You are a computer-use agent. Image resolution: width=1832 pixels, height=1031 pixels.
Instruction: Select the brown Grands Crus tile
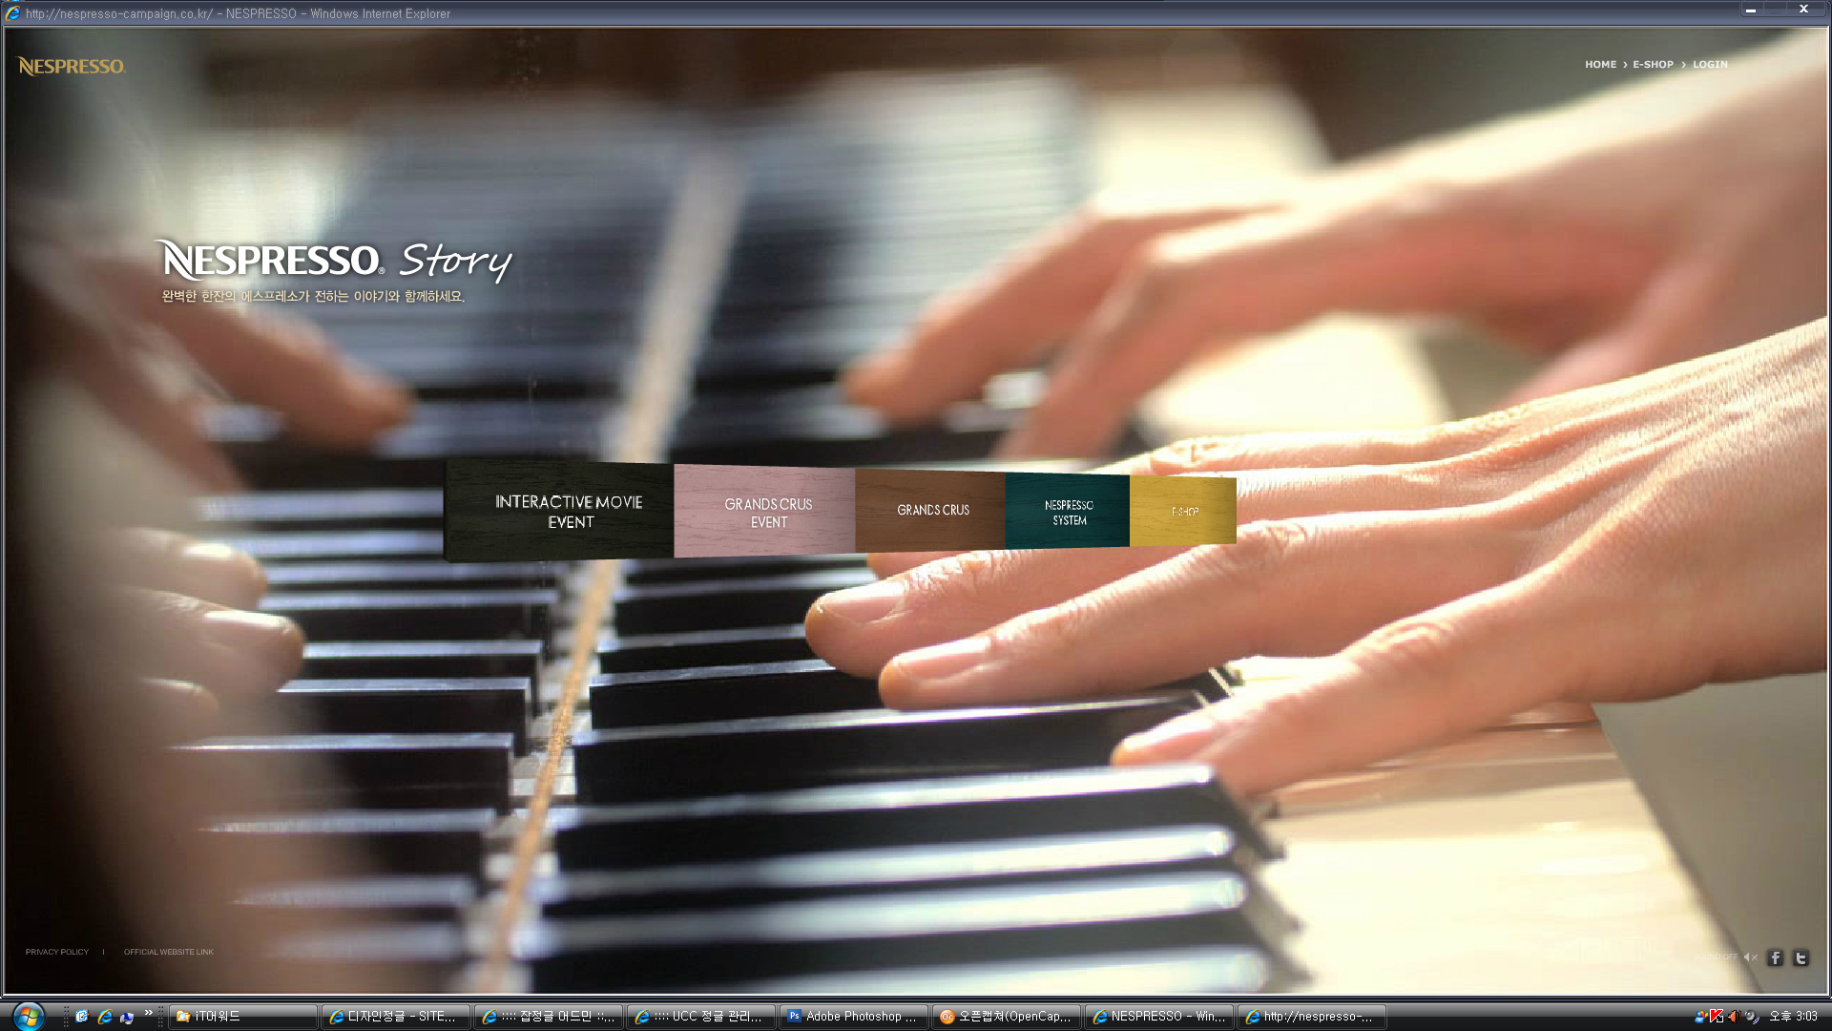[930, 511]
